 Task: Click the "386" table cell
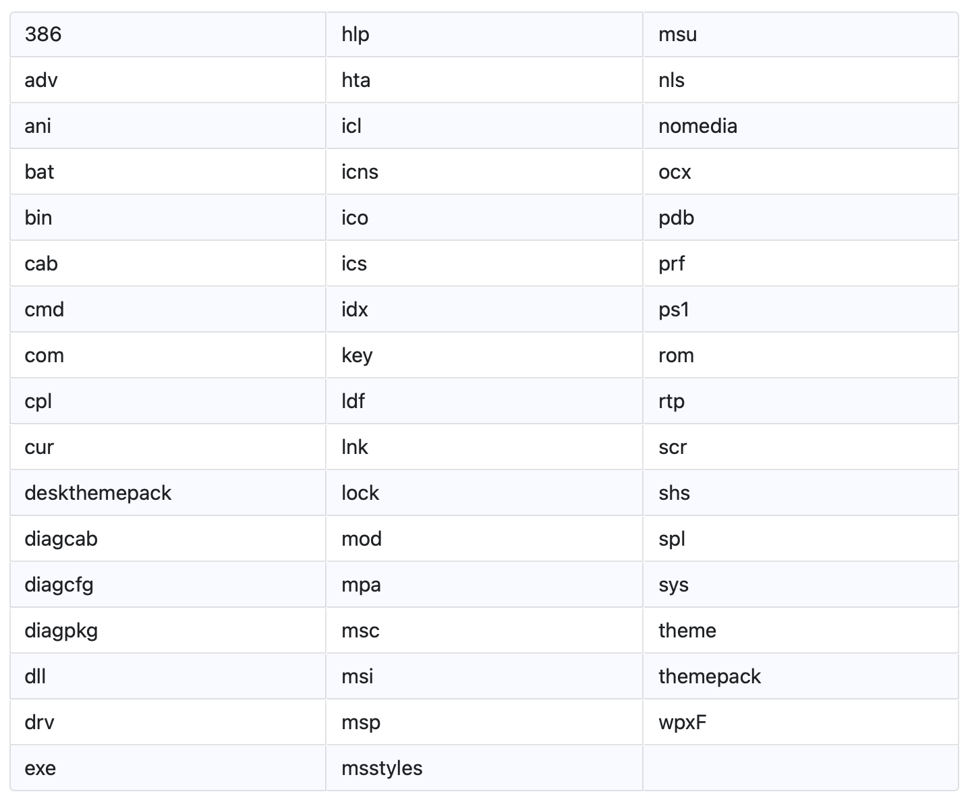[x=43, y=34]
